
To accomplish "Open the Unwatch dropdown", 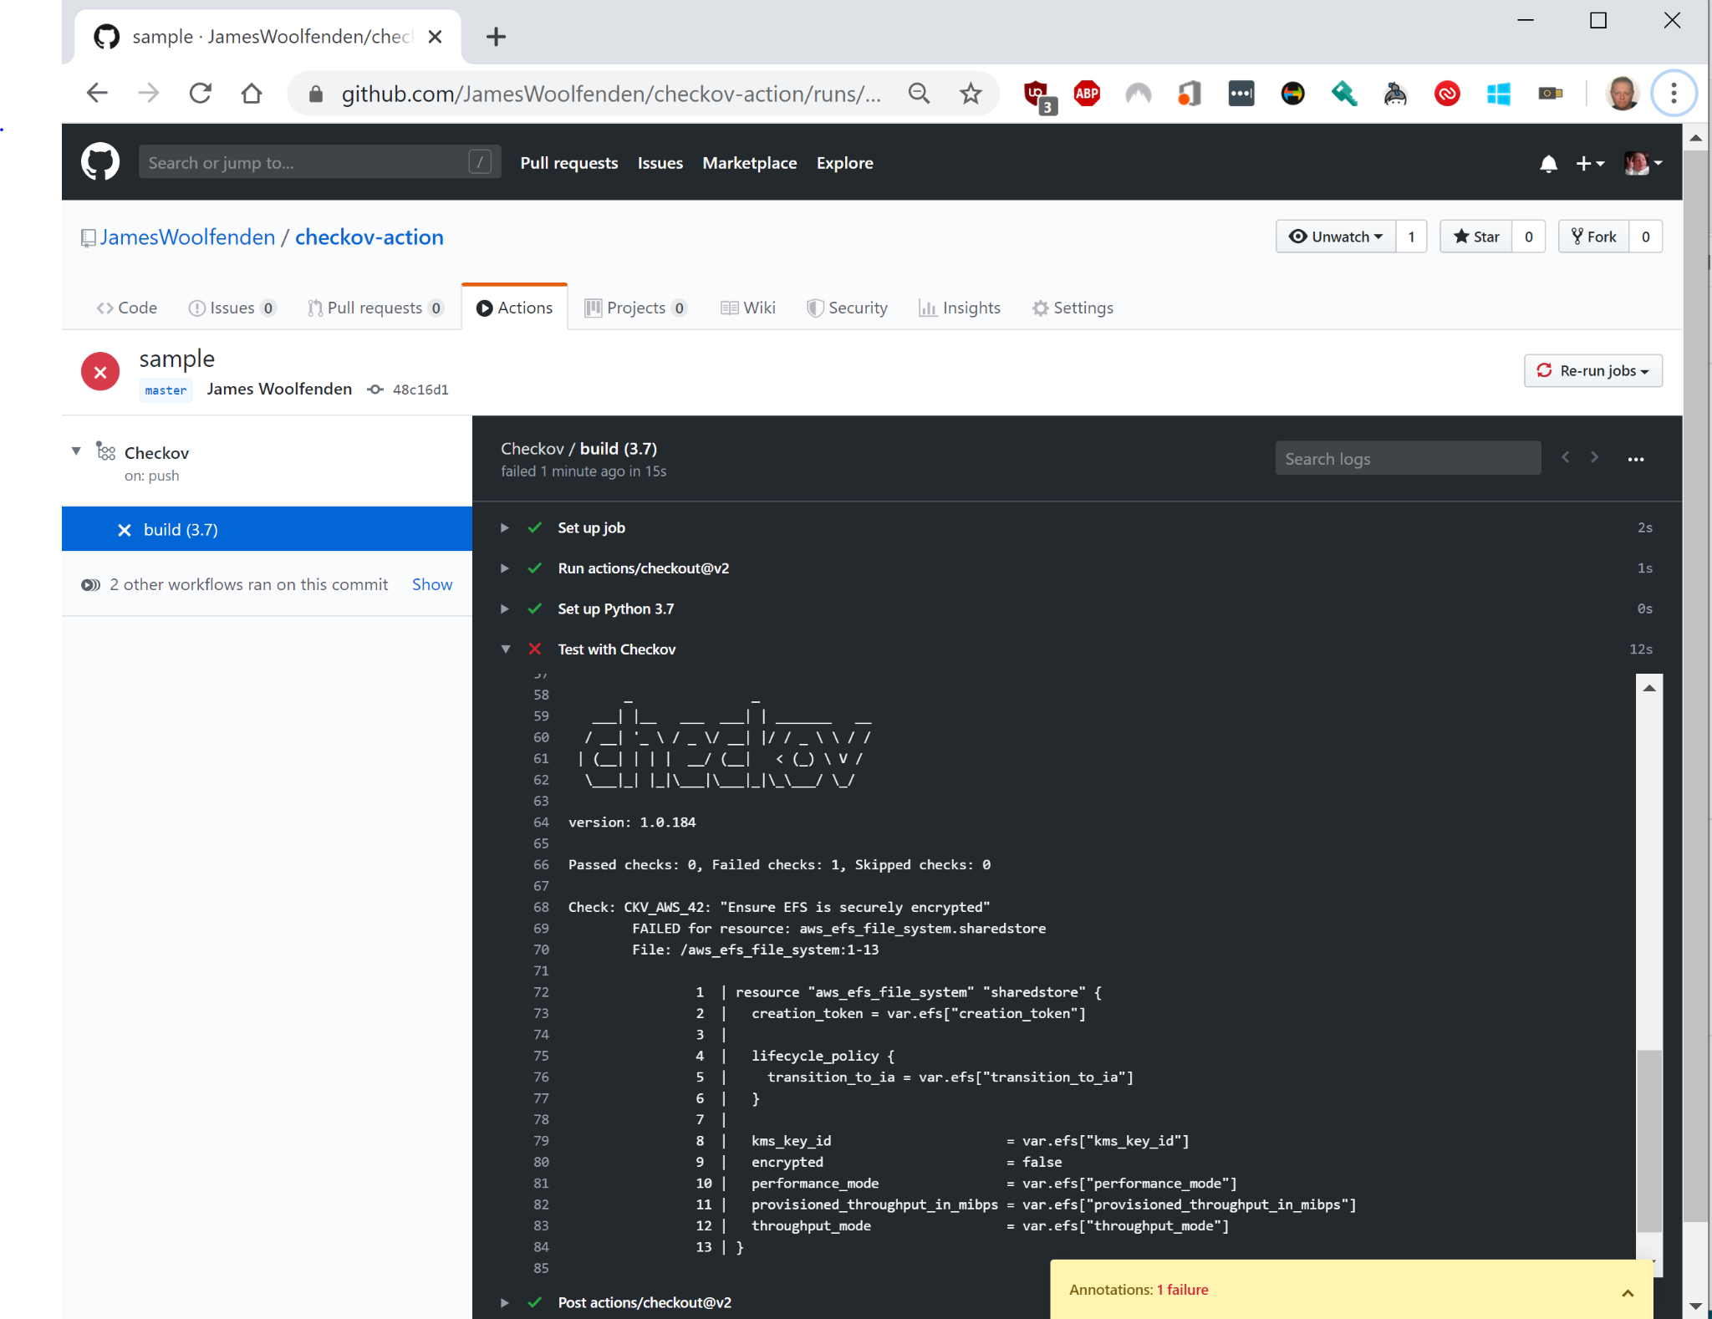I will [1336, 237].
